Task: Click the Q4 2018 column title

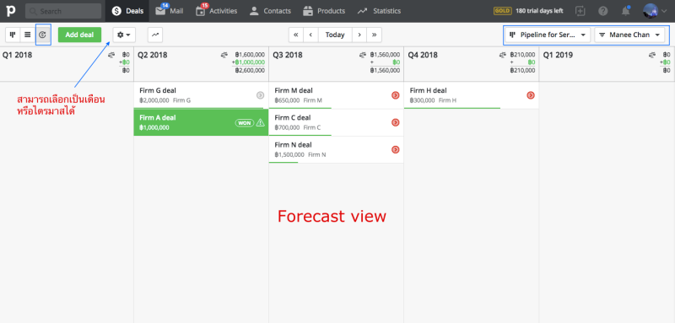Action: point(423,55)
